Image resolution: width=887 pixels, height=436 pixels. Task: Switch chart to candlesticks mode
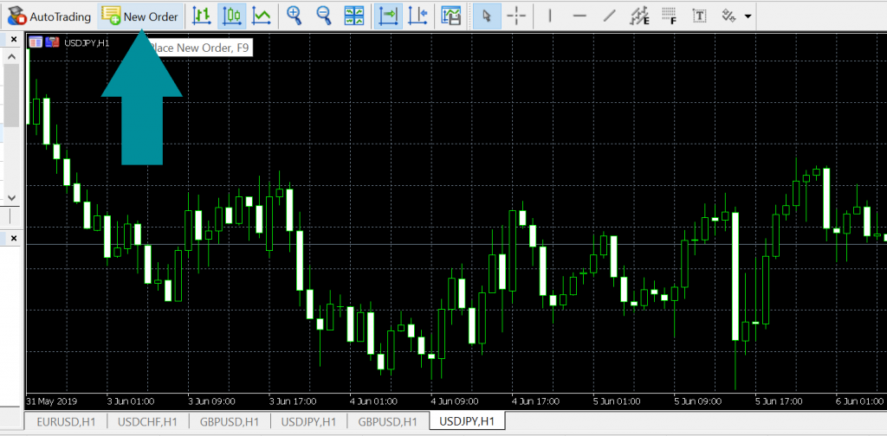(x=231, y=16)
